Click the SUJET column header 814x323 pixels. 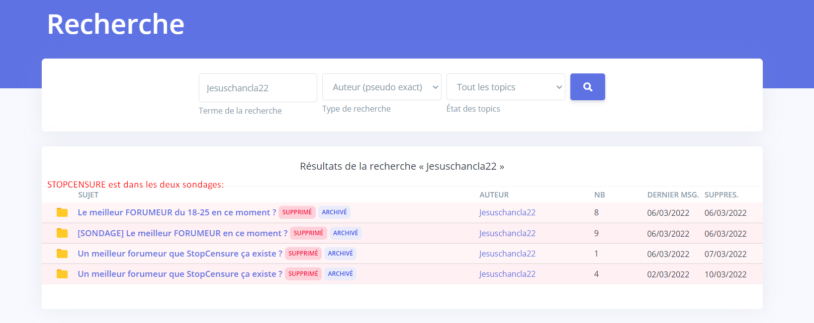point(89,195)
